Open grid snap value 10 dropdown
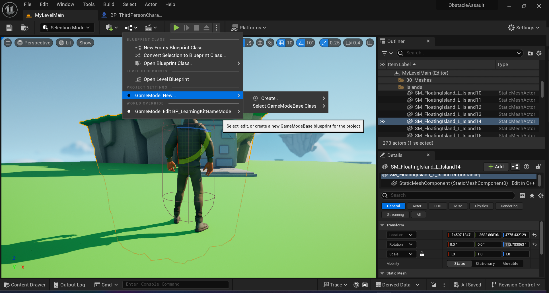Viewport: 549px width, 293px height. pos(290,43)
